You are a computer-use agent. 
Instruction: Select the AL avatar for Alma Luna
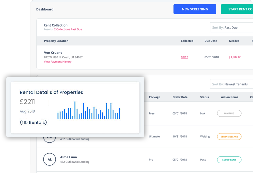[49, 159]
